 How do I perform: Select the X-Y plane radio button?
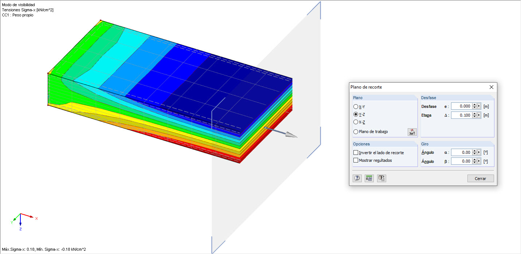pyautogui.click(x=356, y=107)
